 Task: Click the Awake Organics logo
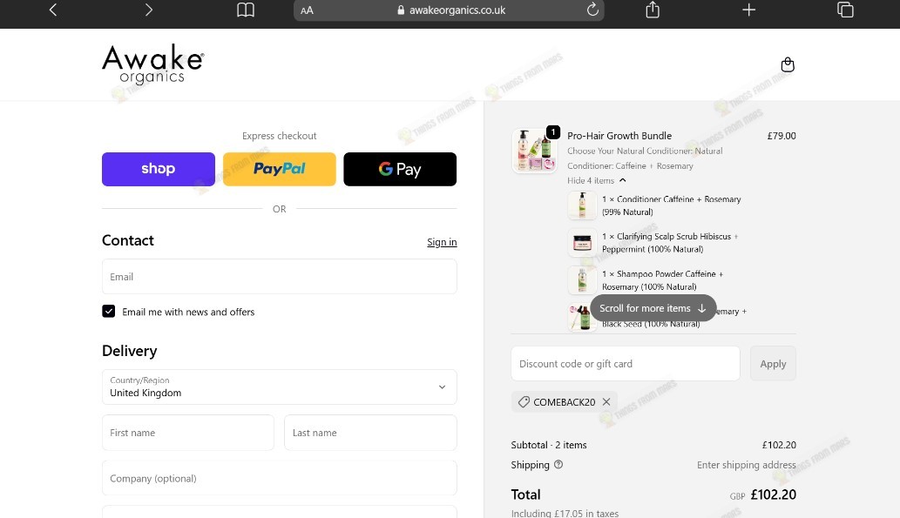[153, 64]
